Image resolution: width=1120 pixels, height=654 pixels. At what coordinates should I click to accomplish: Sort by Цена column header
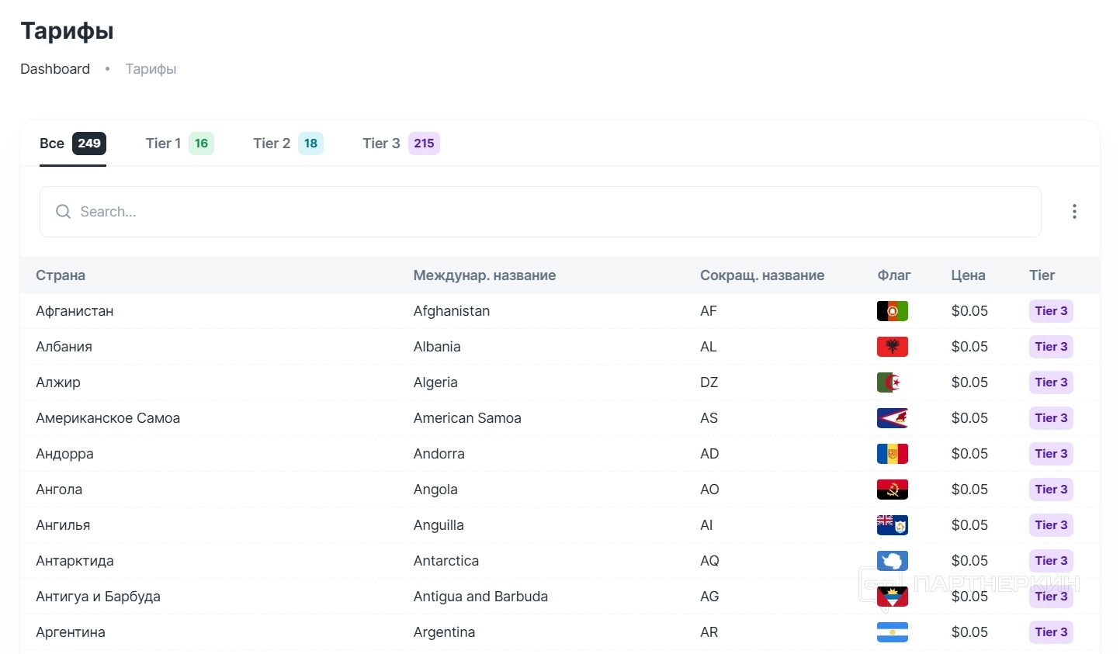(x=968, y=275)
